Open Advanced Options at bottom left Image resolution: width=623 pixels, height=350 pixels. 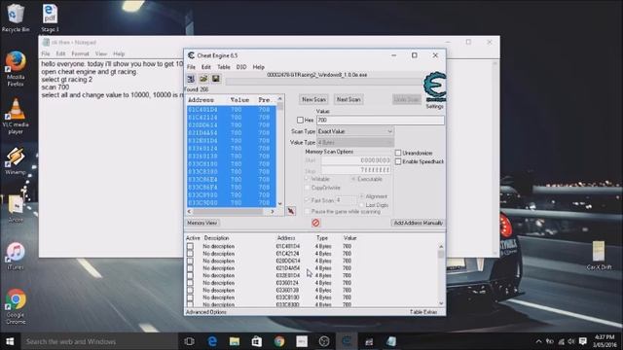pos(206,312)
